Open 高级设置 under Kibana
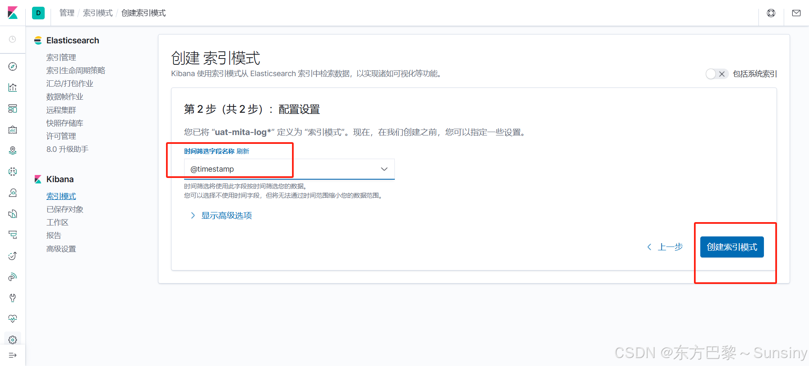809x366 pixels. pos(61,249)
